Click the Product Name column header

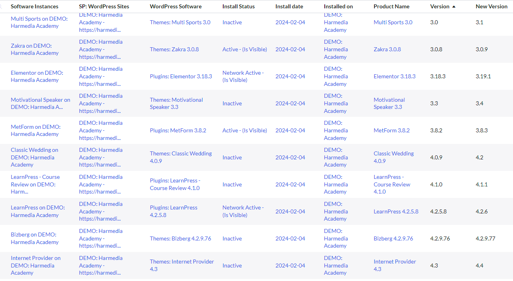point(391,6)
